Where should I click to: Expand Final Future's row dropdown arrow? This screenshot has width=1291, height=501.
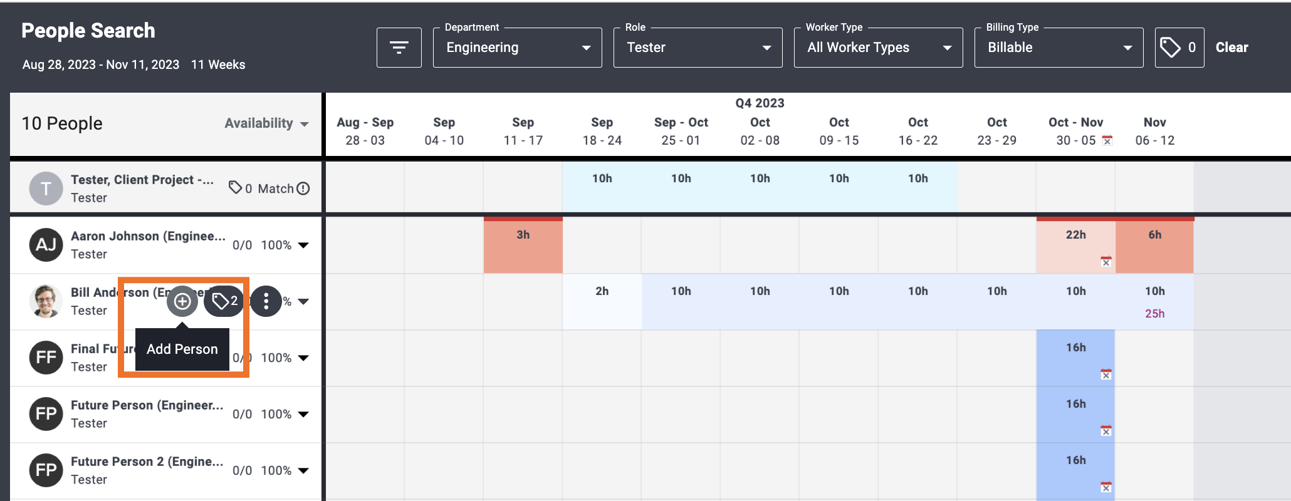[x=303, y=358]
